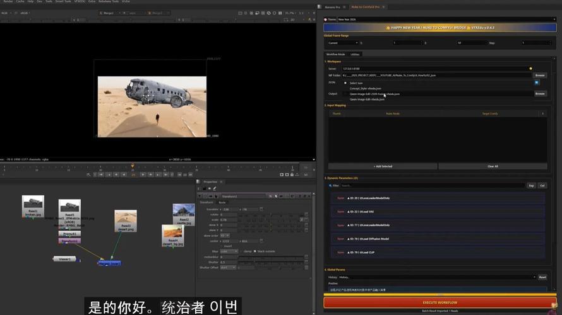Open the sRGB viewer colorspace dropdown

point(25,13)
